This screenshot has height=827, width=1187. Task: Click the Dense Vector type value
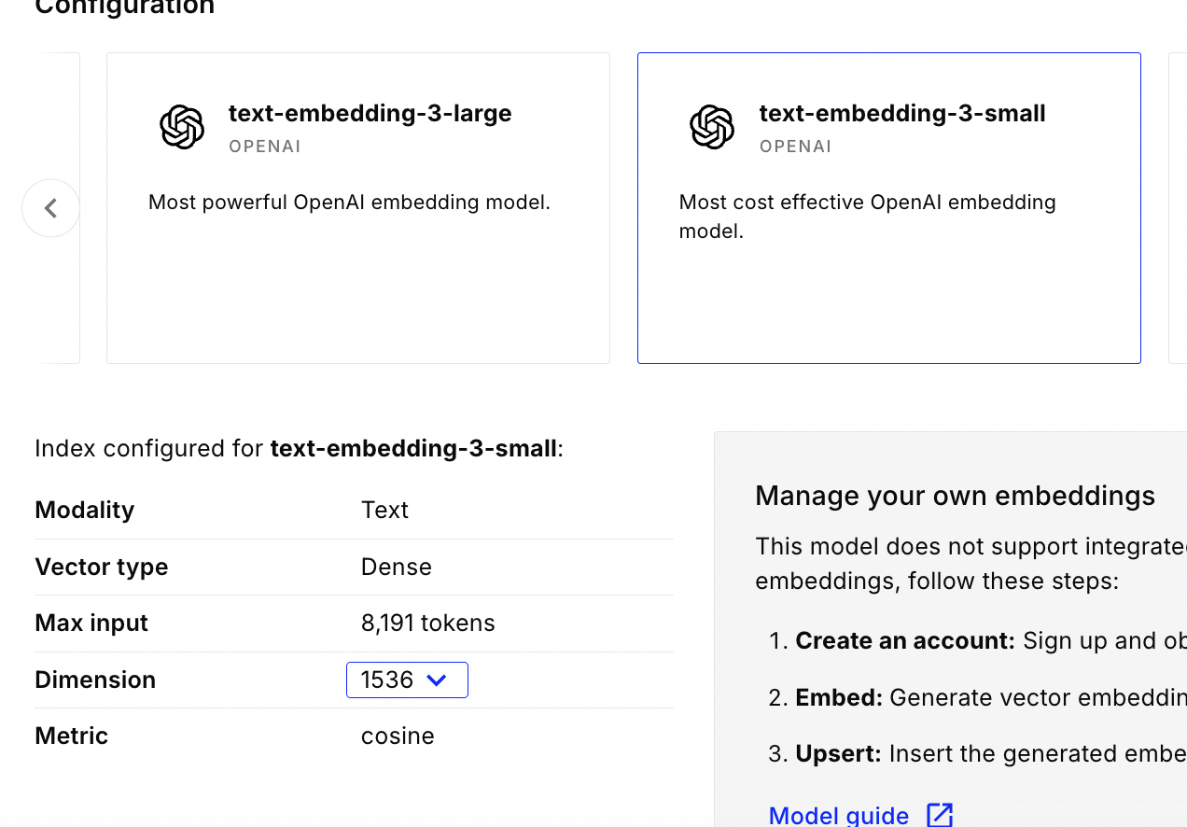click(x=396, y=568)
